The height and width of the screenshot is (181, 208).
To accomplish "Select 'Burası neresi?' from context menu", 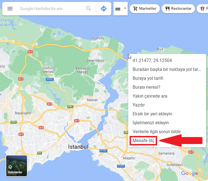I will pos(167,87).
